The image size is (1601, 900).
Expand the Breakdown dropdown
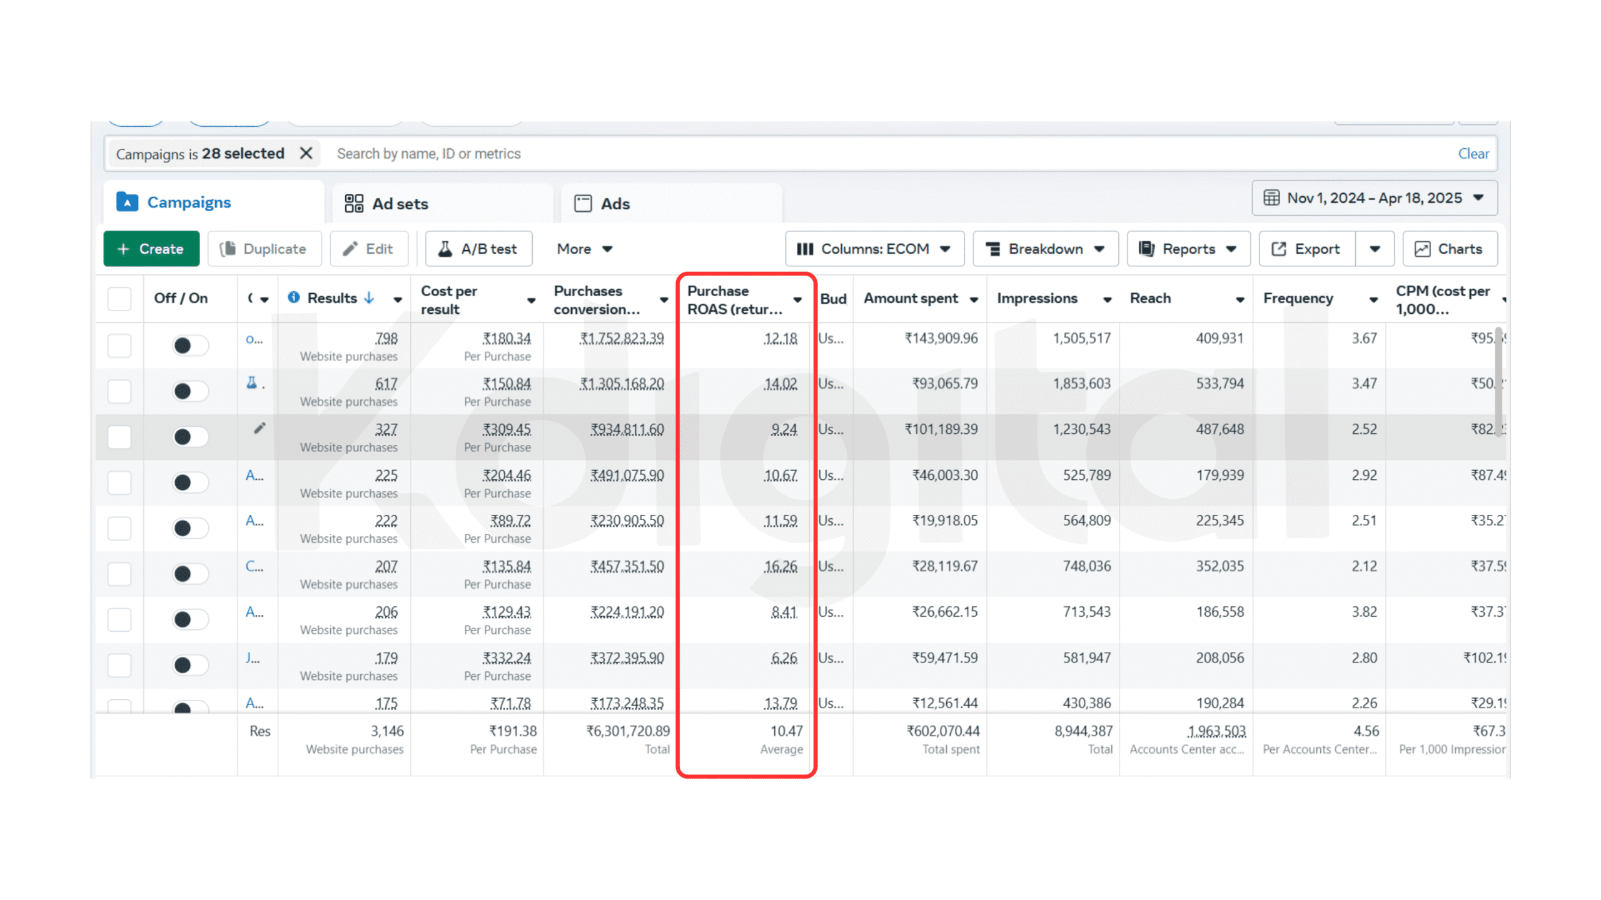click(1044, 249)
